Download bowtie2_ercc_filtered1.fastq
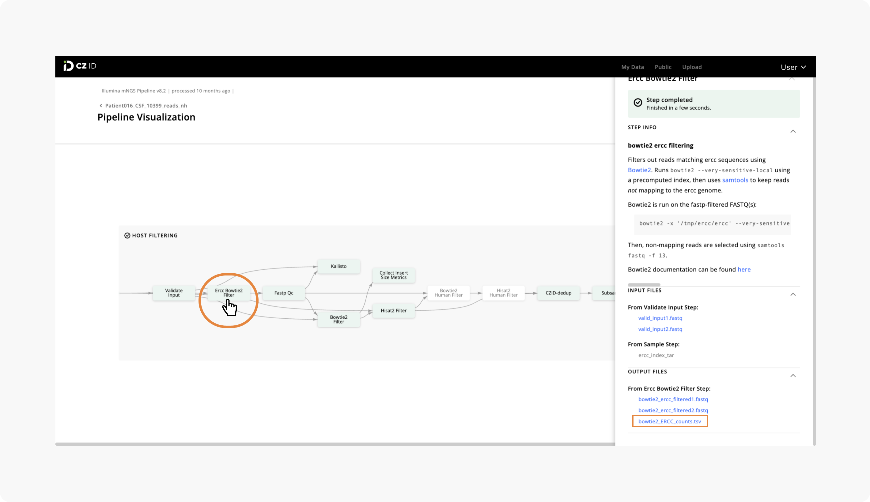Screen dimensions: 870x502 coord(673,399)
